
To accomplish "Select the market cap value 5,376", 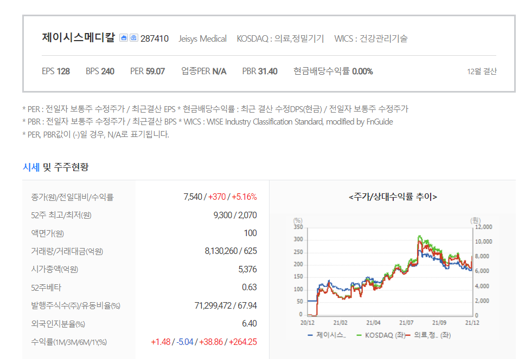I will click(x=247, y=269).
